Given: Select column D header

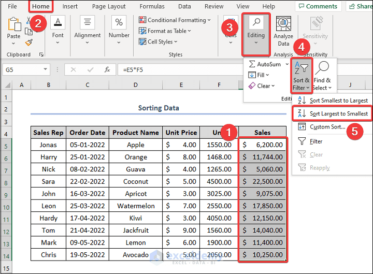Looking at the screenshot, I should coord(135,85).
